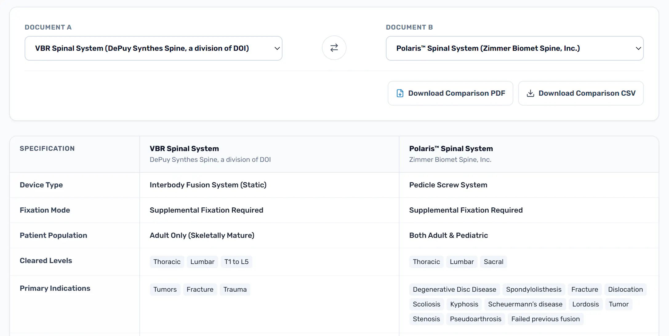This screenshot has height=336, width=669.
Task: Select the Scoliosis tag
Action: (x=426, y=304)
